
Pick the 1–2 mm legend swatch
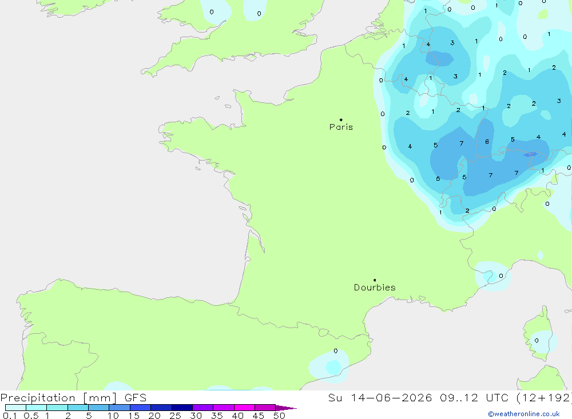(57, 408)
